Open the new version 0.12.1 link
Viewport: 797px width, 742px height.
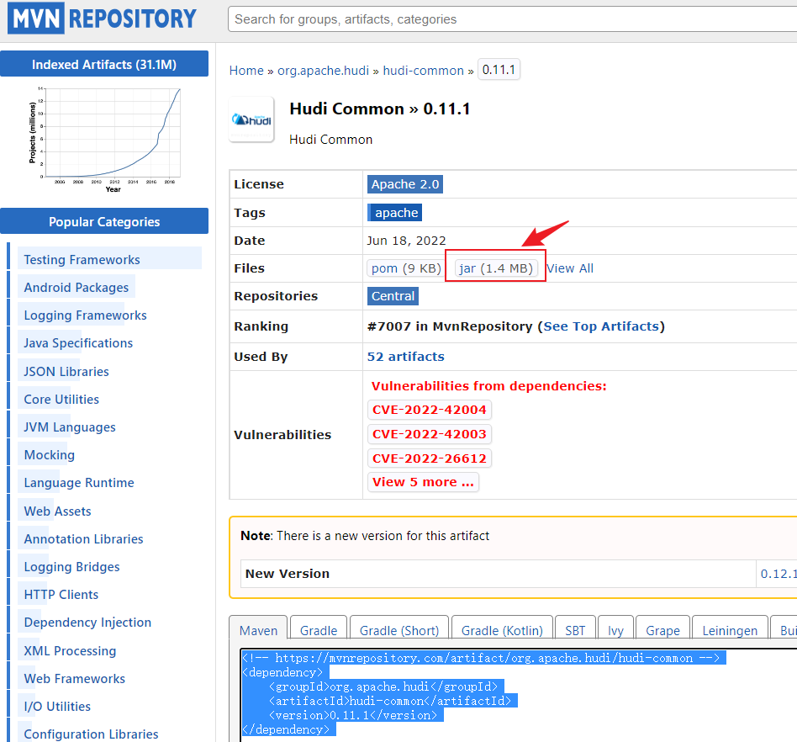(x=779, y=574)
